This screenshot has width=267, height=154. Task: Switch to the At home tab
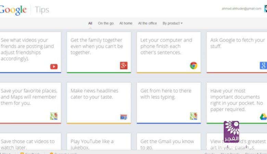click(x=126, y=23)
